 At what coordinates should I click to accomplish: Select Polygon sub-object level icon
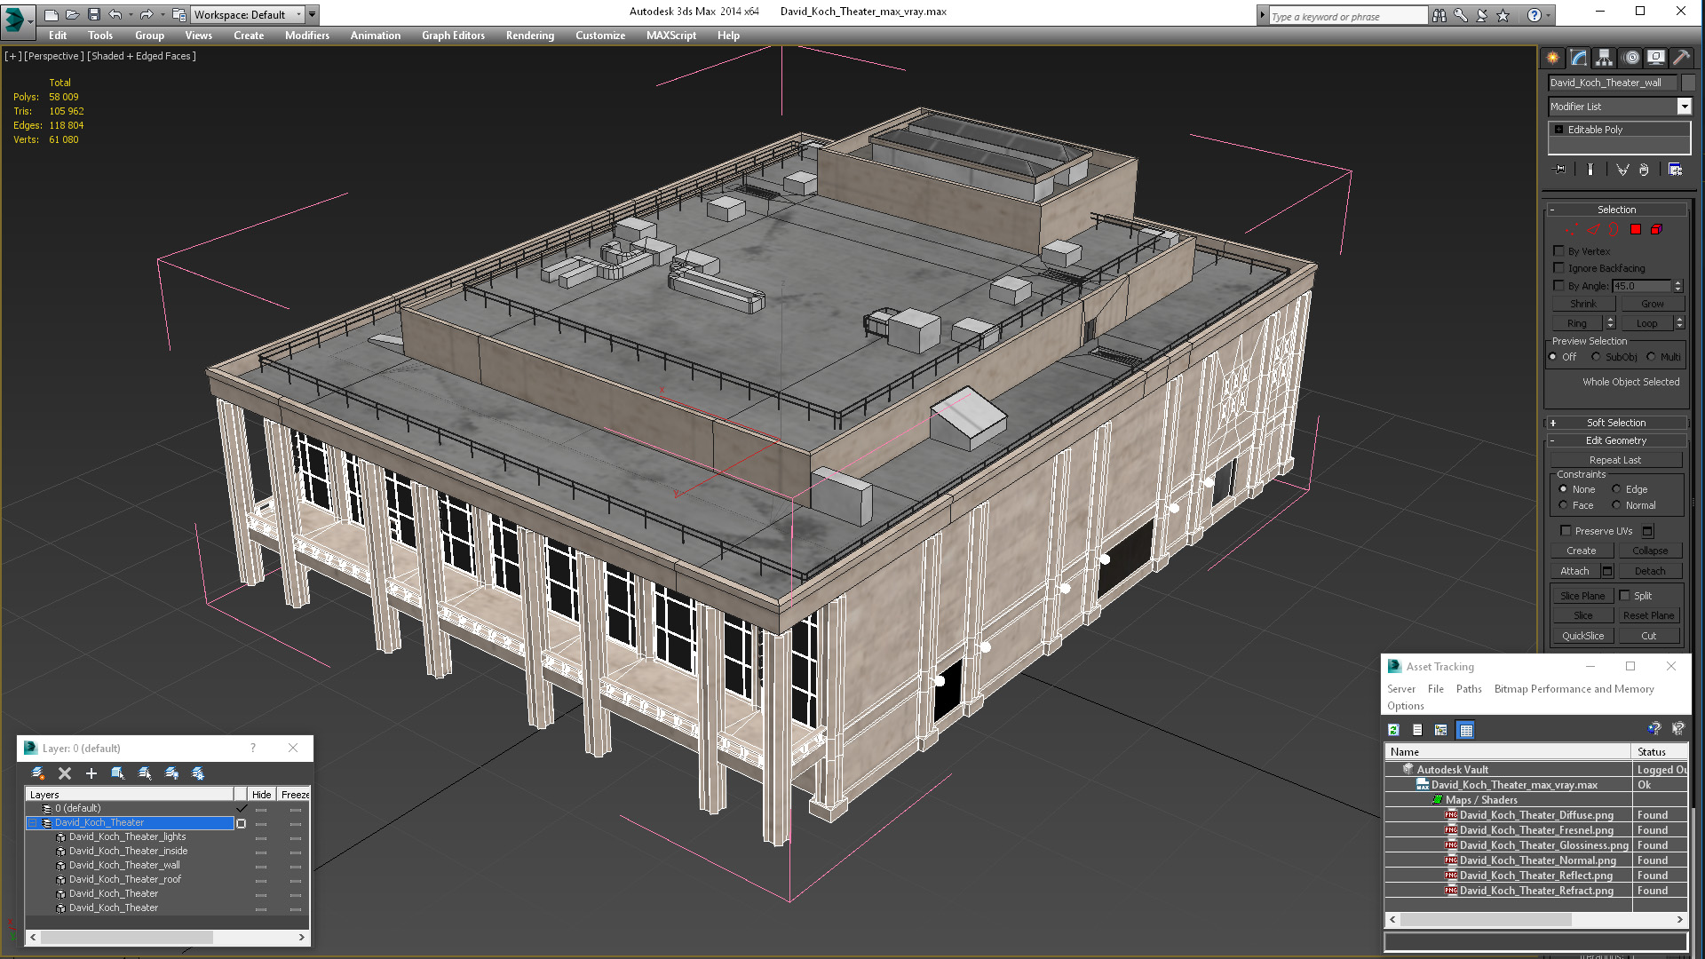point(1636,229)
